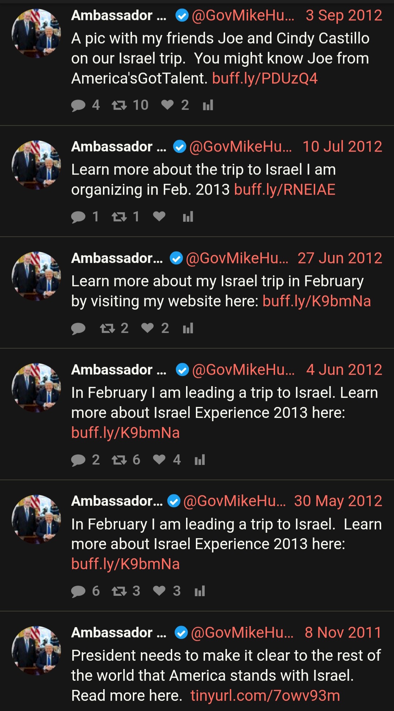This screenshot has width=394, height=711.
Task: Reply to the 10 Jul 2012 tweet
Action: click(x=78, y=217)
